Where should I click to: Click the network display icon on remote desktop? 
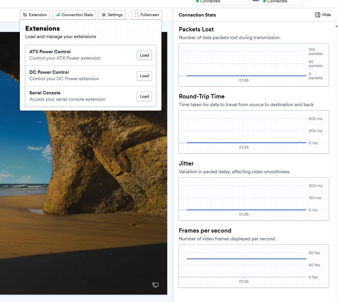coord(155,285)
